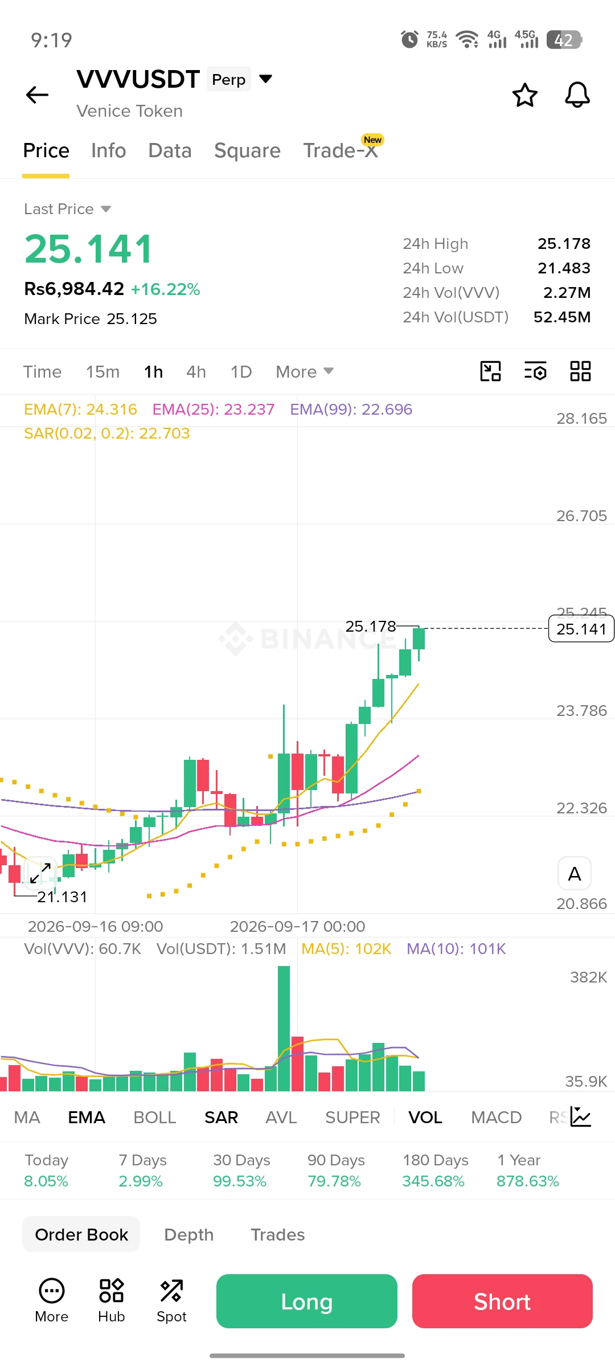Tap the red Short button
This screenshot has height=1367, width=615.
[x=502, y=1301]
